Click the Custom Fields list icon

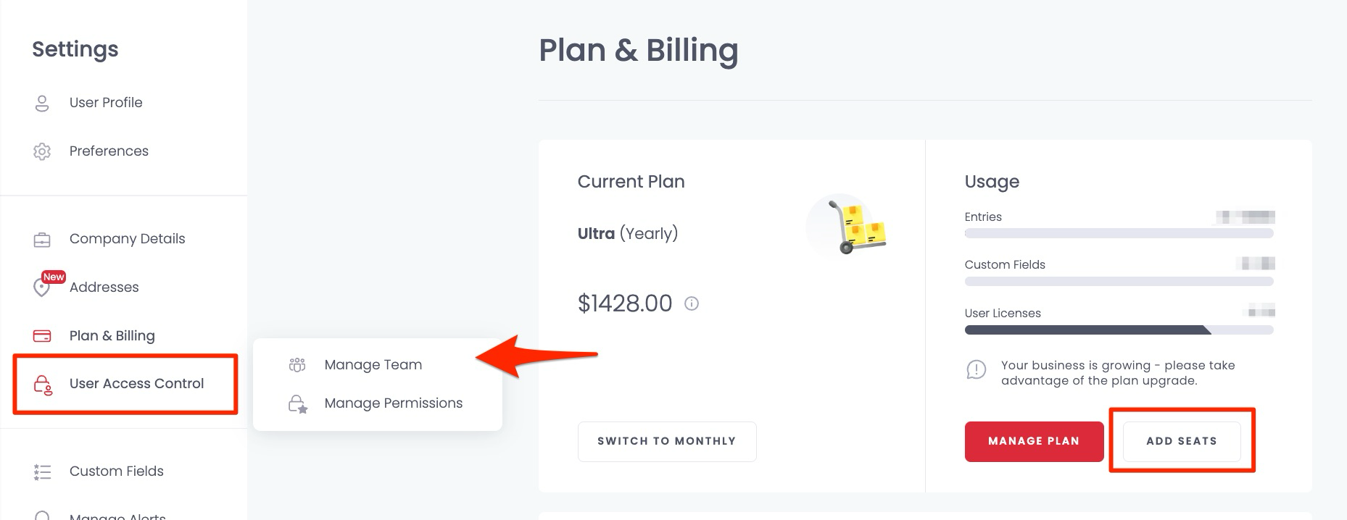click(42, 472)
